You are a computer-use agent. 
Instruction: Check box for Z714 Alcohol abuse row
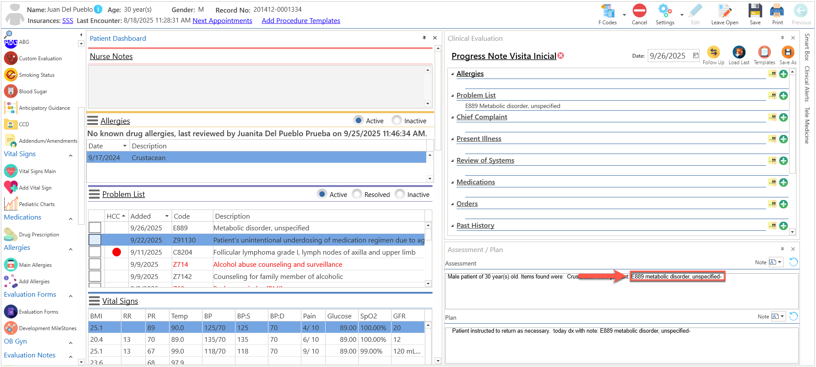[x=95, y=264]
